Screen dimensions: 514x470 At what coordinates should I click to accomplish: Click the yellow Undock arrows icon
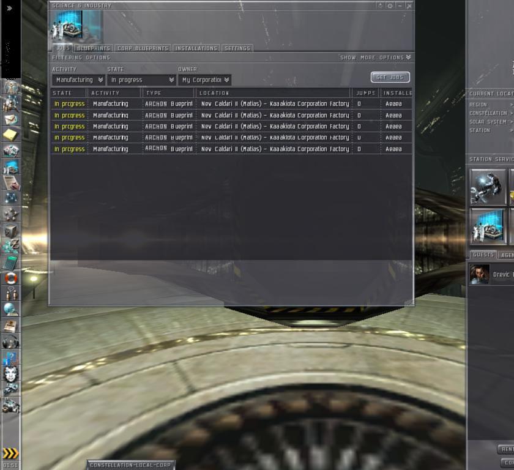(x=11, y=453)
